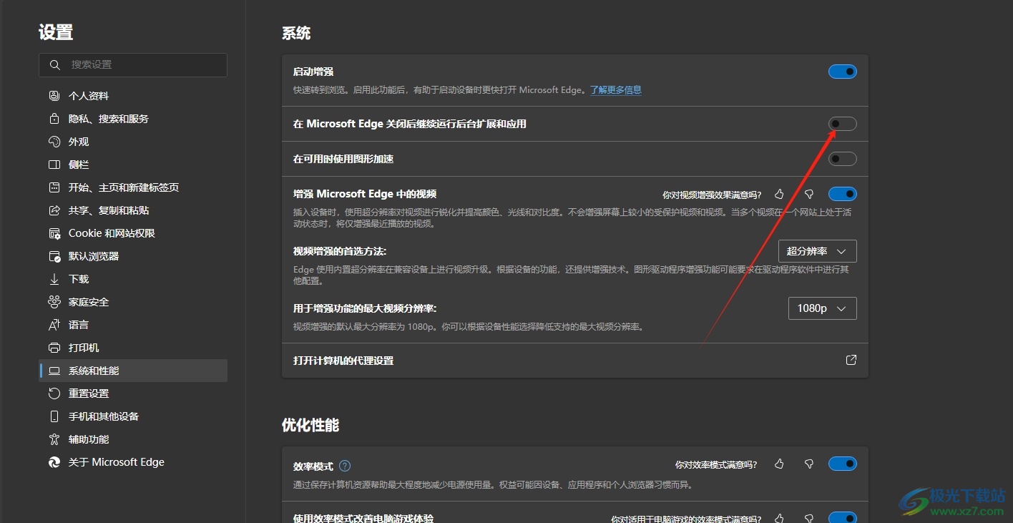Click the Sidebar (侧栏) panel icon

click(x=54, y=165)
